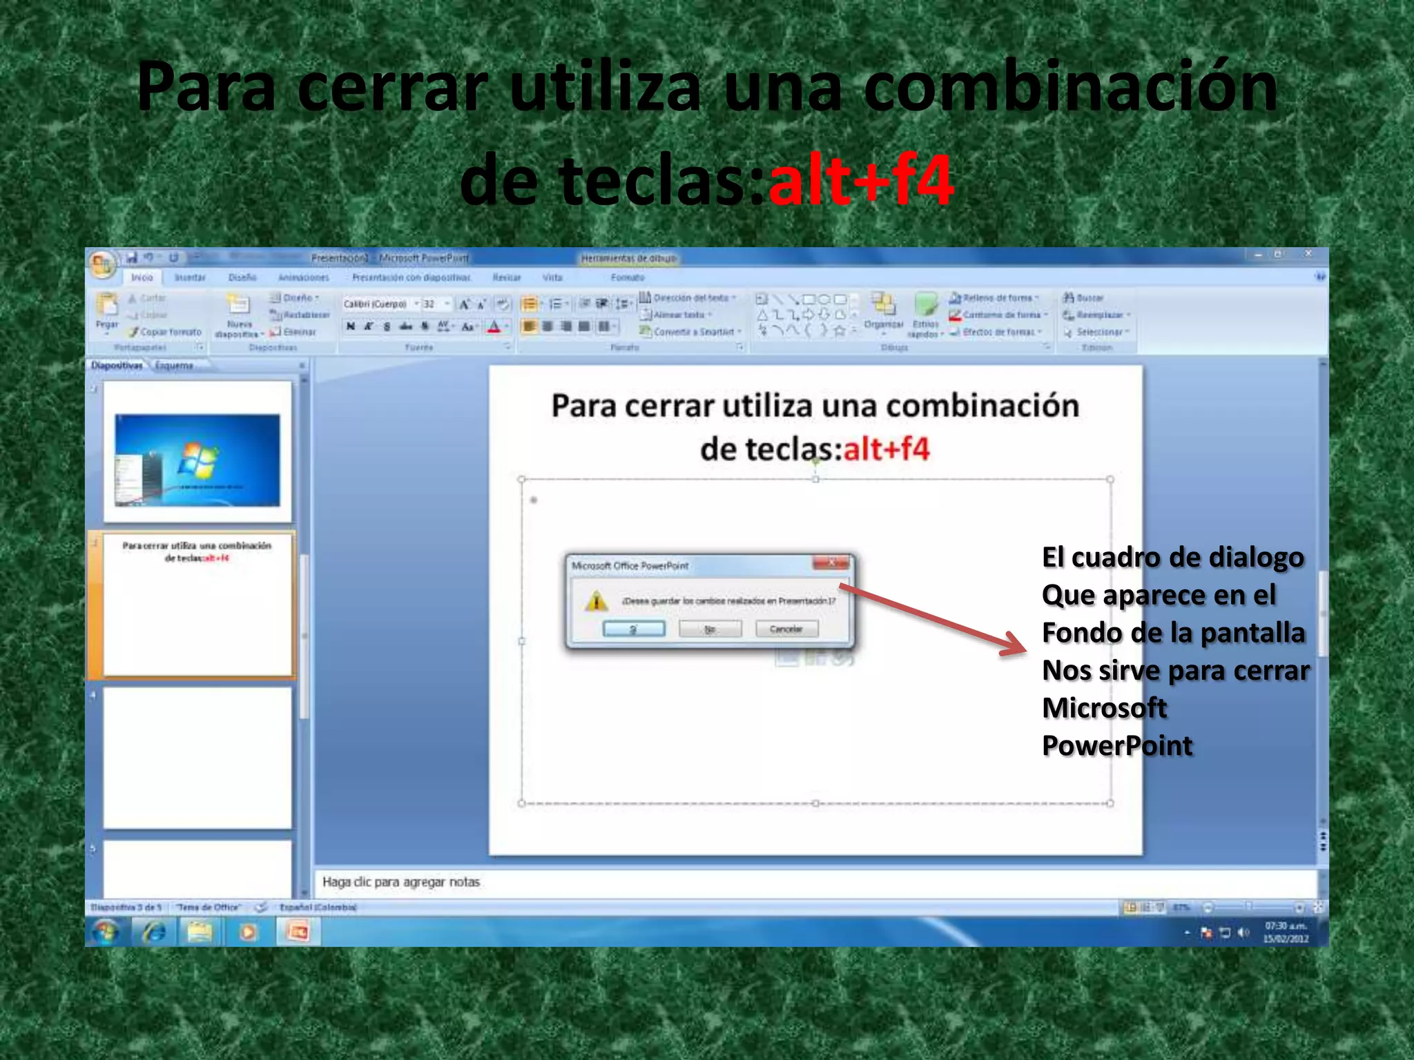
Task: Select first slide thumbnail with Windows desktop
Action: point(197,452)
